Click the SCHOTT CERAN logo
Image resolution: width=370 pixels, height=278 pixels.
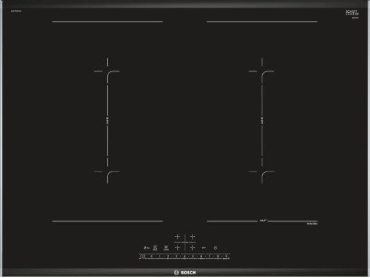point(352,13)
